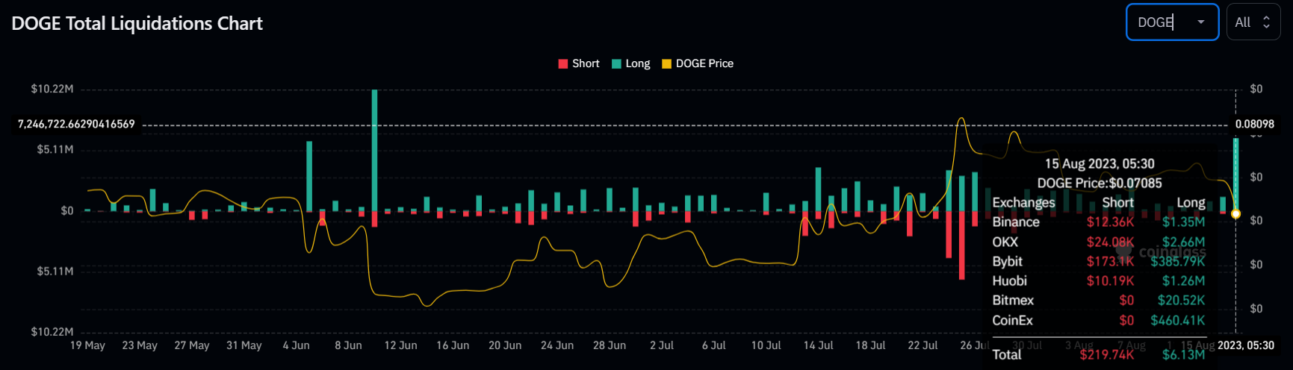Click the rightmost green bar at 15 Aug
Screen dimensions: 1293x370
tap(1236, 175)
